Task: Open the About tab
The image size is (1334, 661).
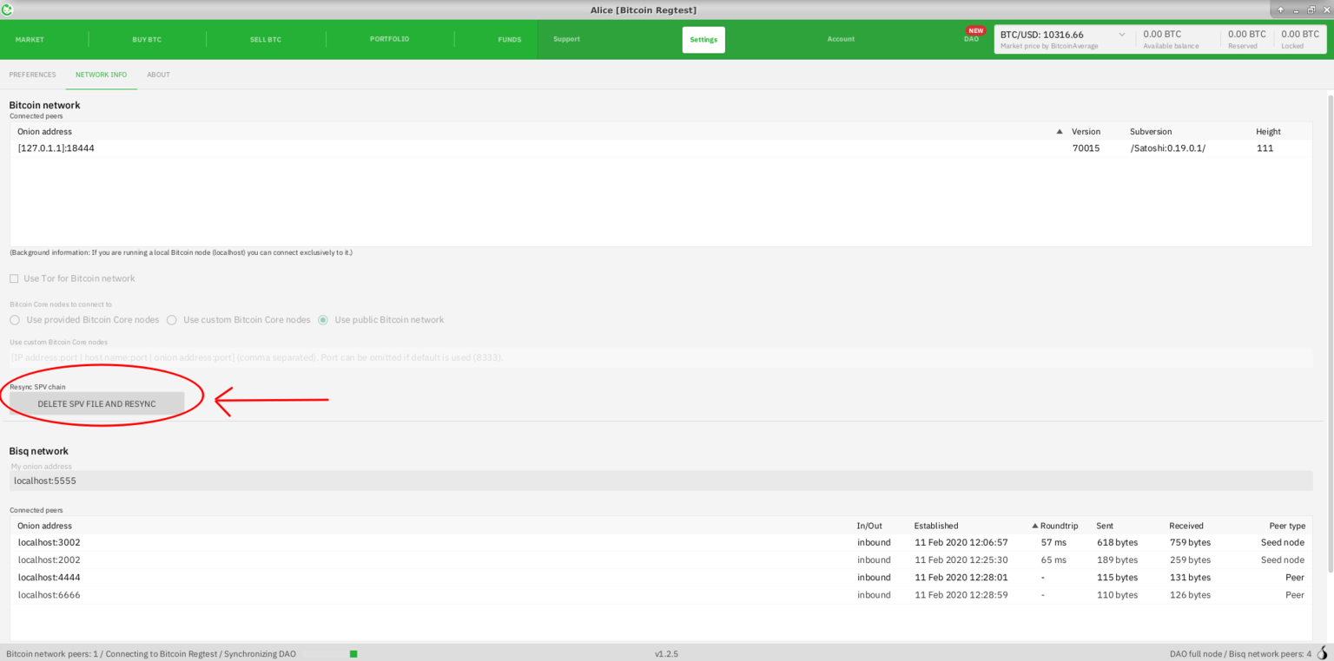Action: coord(158,75)
